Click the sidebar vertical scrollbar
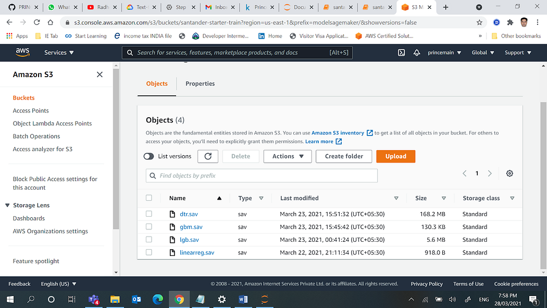This screenshot has height=308, width=547. (116, 149)
